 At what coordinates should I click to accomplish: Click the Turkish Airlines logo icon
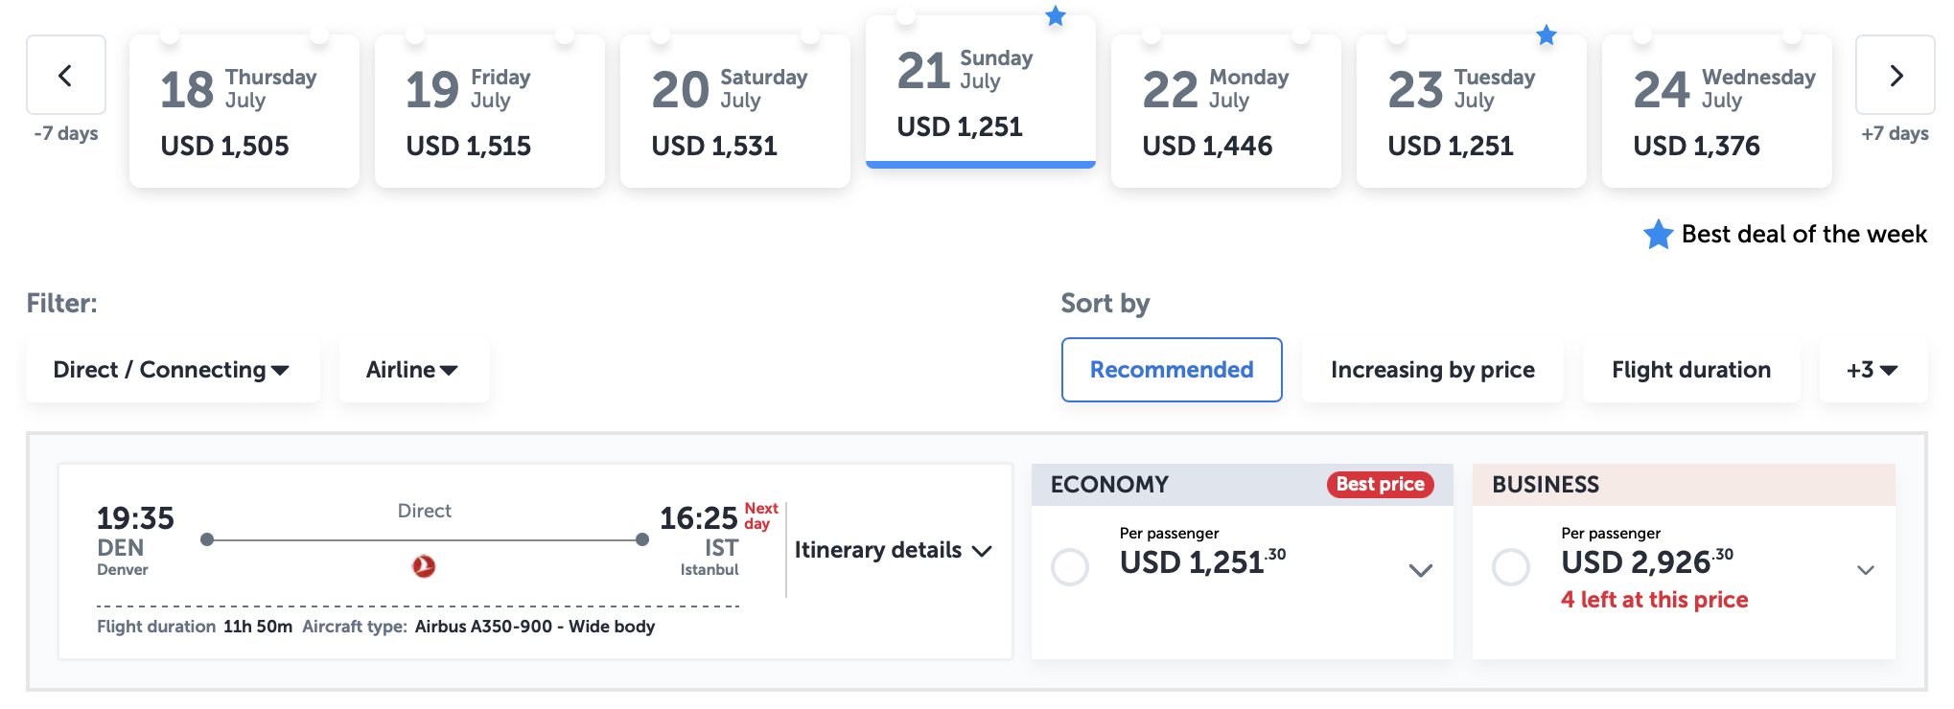(x=424, y=566)
